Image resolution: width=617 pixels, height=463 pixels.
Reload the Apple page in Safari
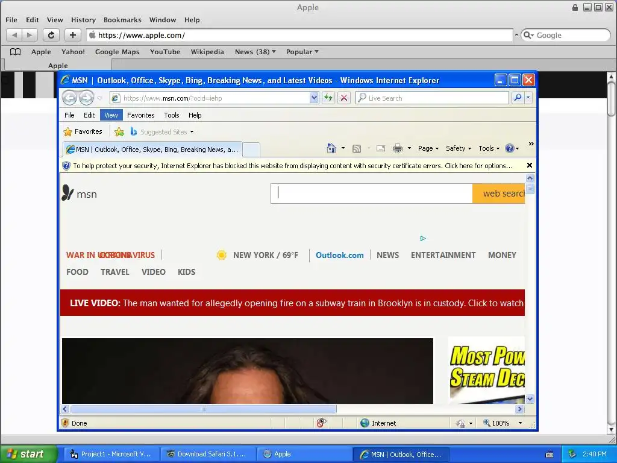(51, 35)
